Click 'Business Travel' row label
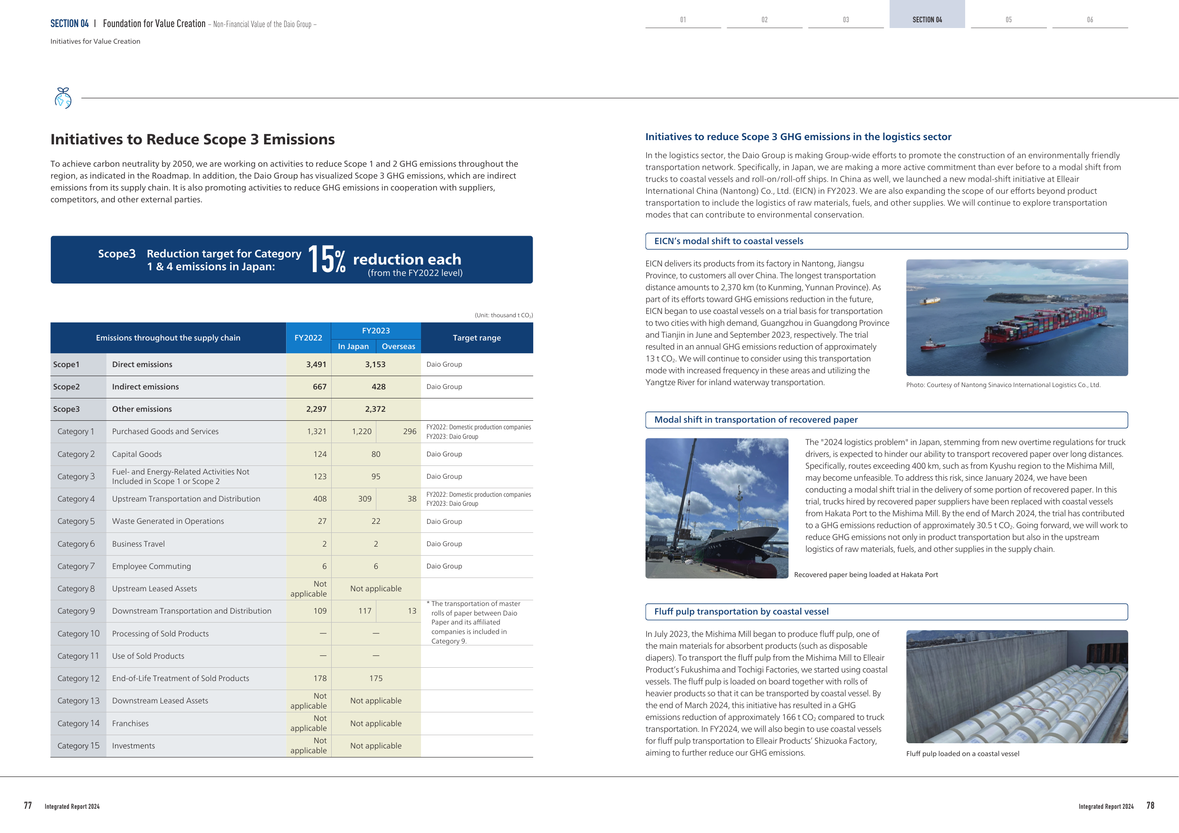The image size is (1179, 833). click(x=139, y=544)
